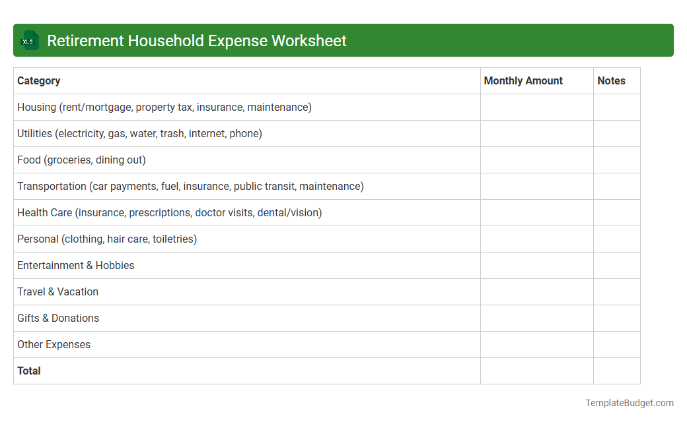The image size is (687, 422).
Task: Select the Housing expense row
Action: pyautogui.click(x=164, y=107)
